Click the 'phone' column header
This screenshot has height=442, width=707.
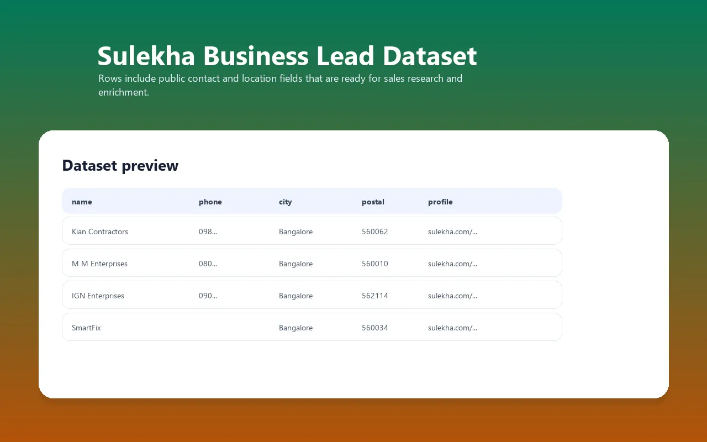[x=210, y=202]
